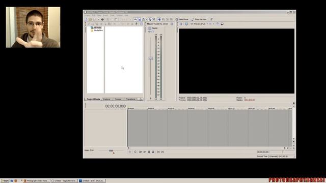Click the Record button in transport
Viewport: 326px width, 183px height.
pyautogui.click(x=130, y=152)
